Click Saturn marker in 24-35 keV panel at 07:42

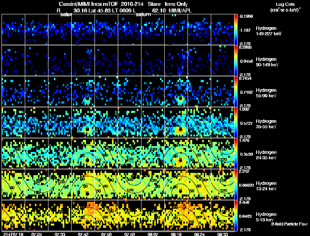click(87, 160)
